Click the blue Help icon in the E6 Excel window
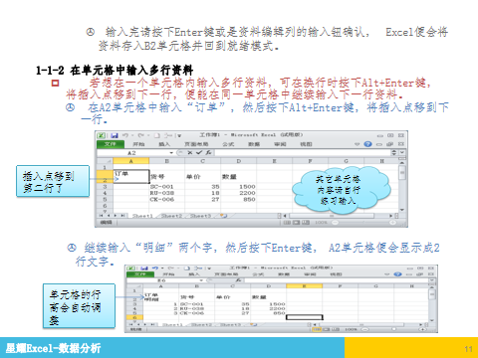The image size is (478, 358). coord(397,274)
